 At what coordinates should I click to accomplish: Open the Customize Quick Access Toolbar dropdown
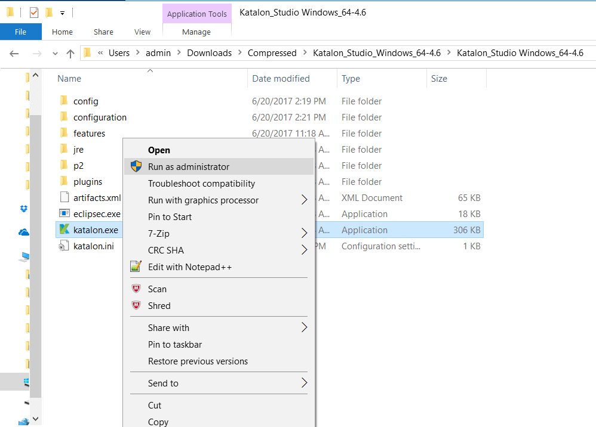(x=62, y=13)
